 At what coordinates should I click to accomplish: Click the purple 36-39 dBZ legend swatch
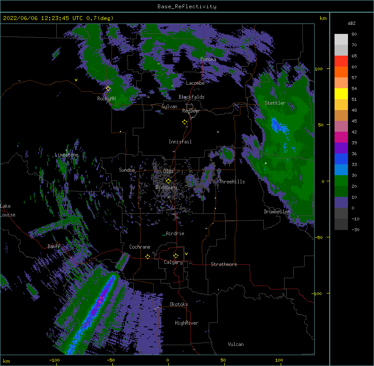tap(341, 148)
